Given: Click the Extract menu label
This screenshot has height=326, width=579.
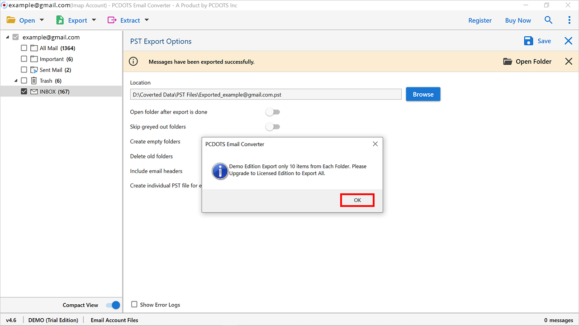Looking at the screenshot, I should click(x=130, y=20).
